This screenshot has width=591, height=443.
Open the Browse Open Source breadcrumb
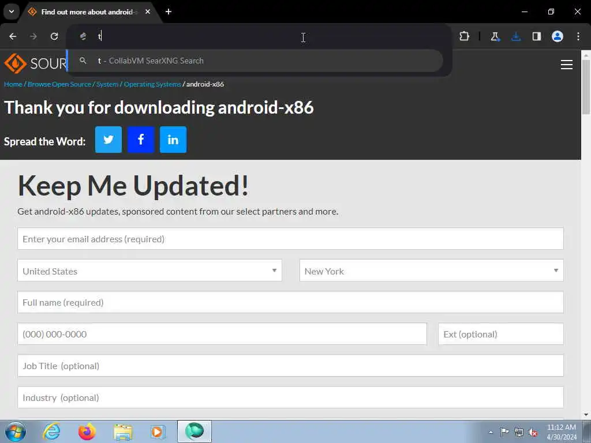click(59, 84)
